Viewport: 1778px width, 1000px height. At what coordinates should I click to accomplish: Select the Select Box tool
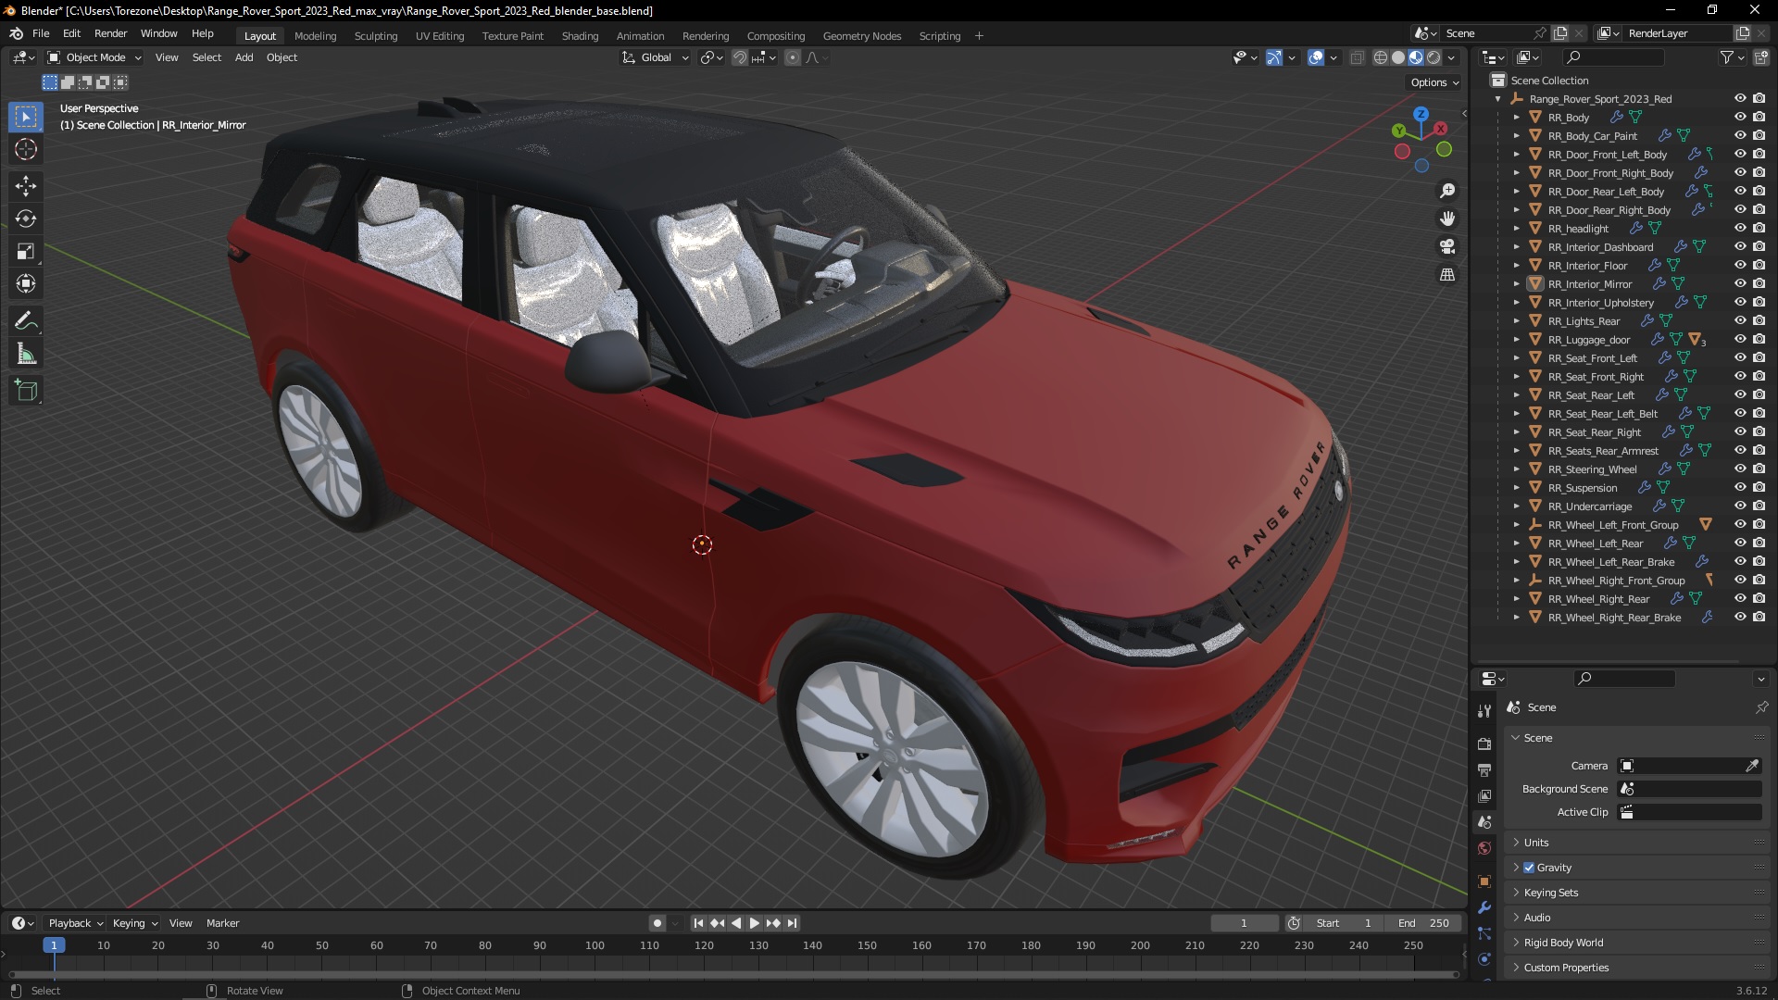point(26,117)
